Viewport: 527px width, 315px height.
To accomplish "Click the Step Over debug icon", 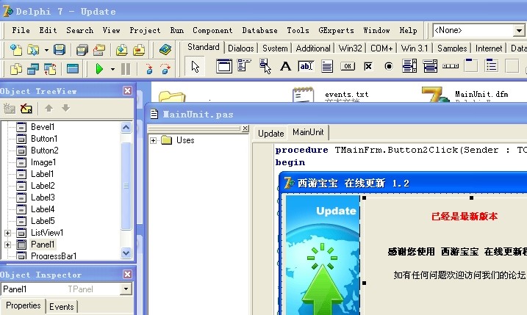I will click(165, 69).
